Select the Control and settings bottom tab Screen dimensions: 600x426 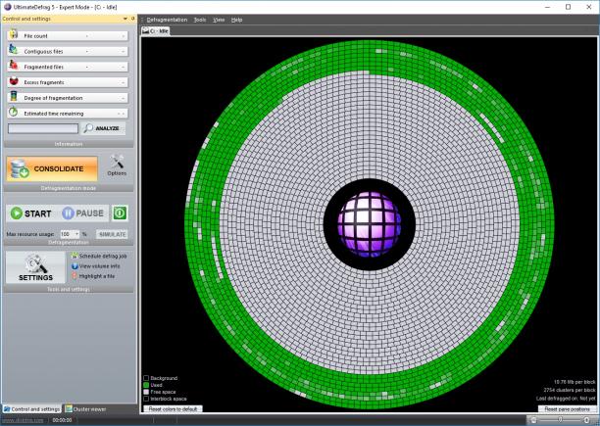click(x=31, y=408)
